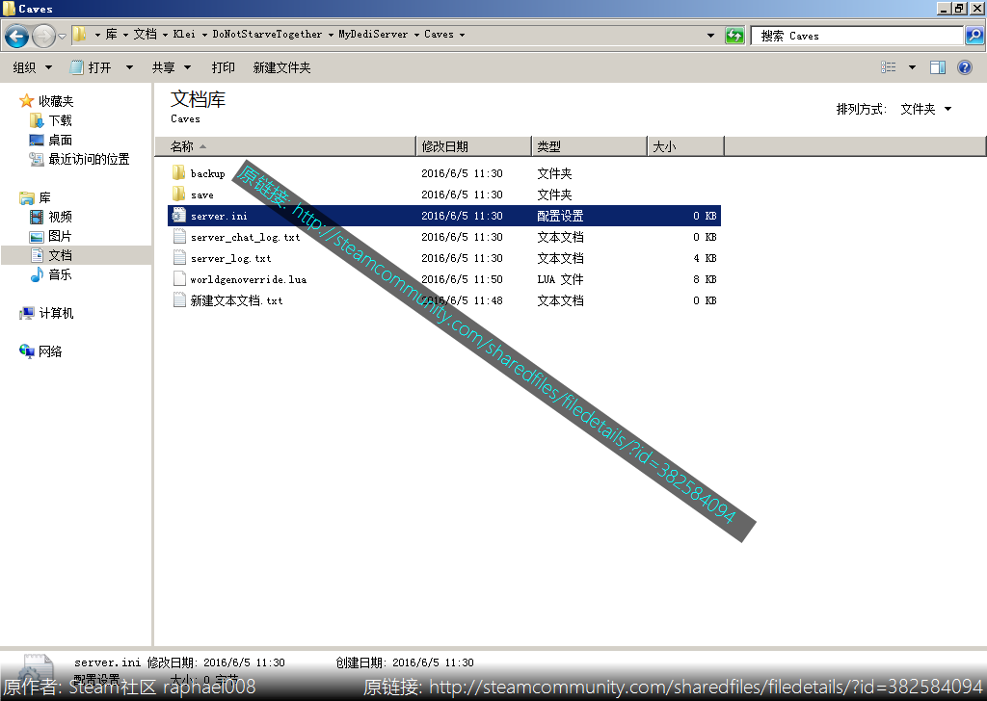Click the save folder name
This screenshot has width=987, height=701.
(x=202, y=195)
